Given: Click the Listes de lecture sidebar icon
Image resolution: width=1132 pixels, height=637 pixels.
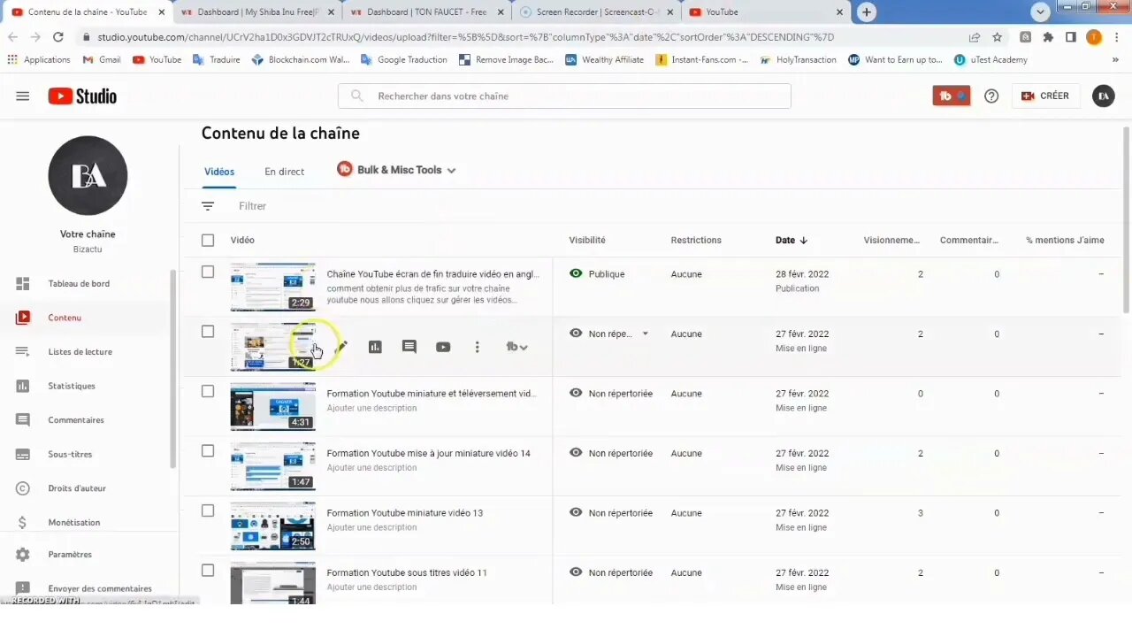Looking at the screenshot, I should pos(23,352).
